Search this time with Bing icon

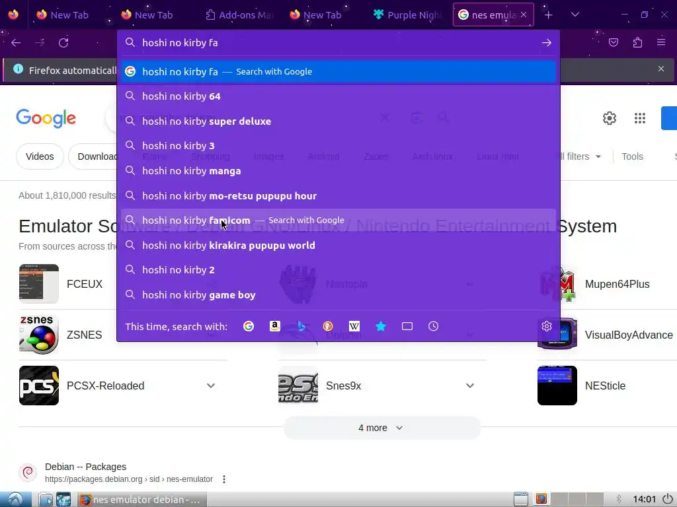tap(301, 326)
